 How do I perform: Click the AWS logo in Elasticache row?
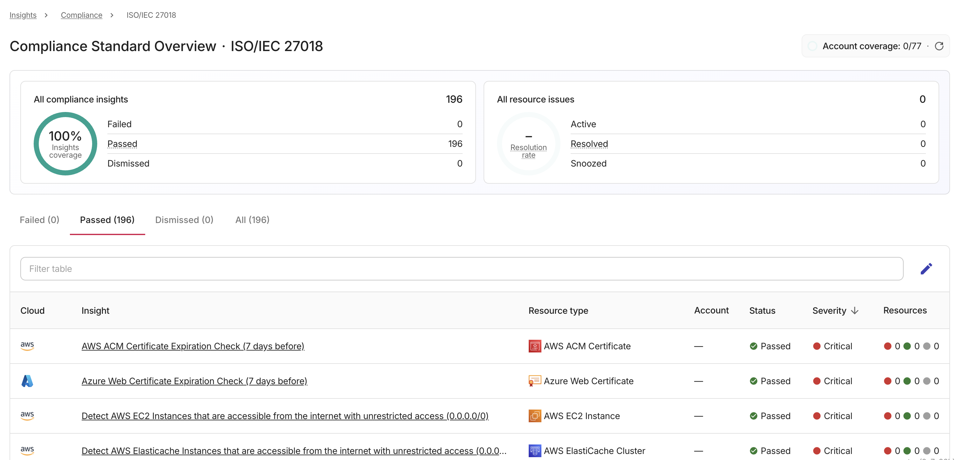(27, 450)
